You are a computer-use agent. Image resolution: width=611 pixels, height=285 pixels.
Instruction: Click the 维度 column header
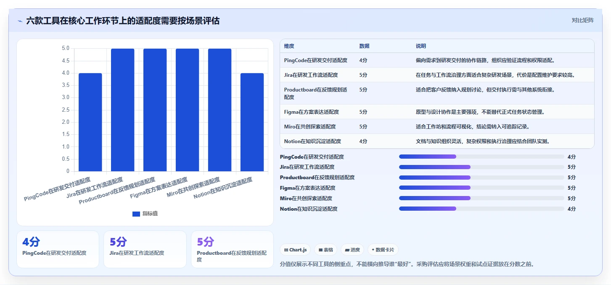[x=289, y=46]
